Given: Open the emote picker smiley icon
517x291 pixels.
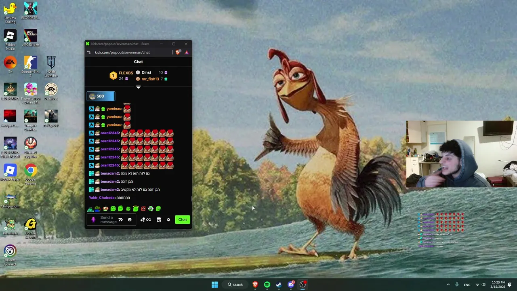Looking at the screenshot, I should pyautogui.click(x=130, y=220).
